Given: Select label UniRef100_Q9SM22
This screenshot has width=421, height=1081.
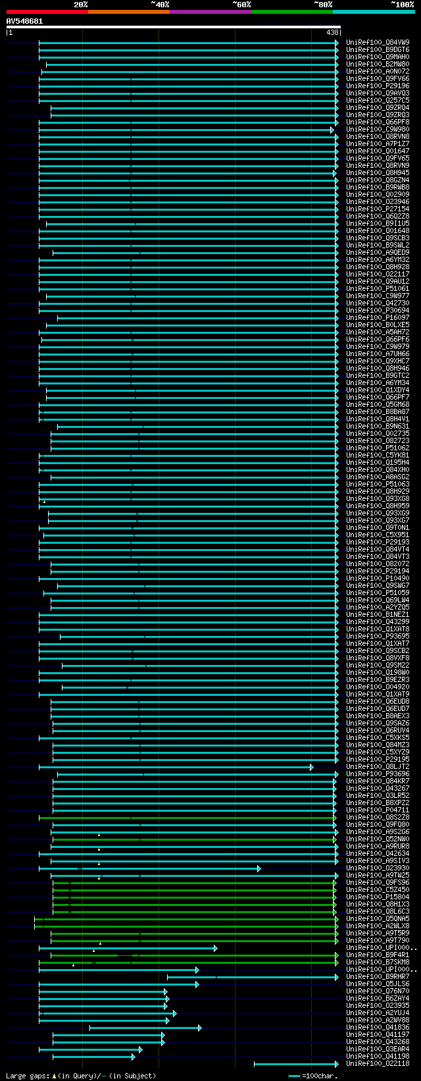Looking at the screenshot, I should [378, 666].
